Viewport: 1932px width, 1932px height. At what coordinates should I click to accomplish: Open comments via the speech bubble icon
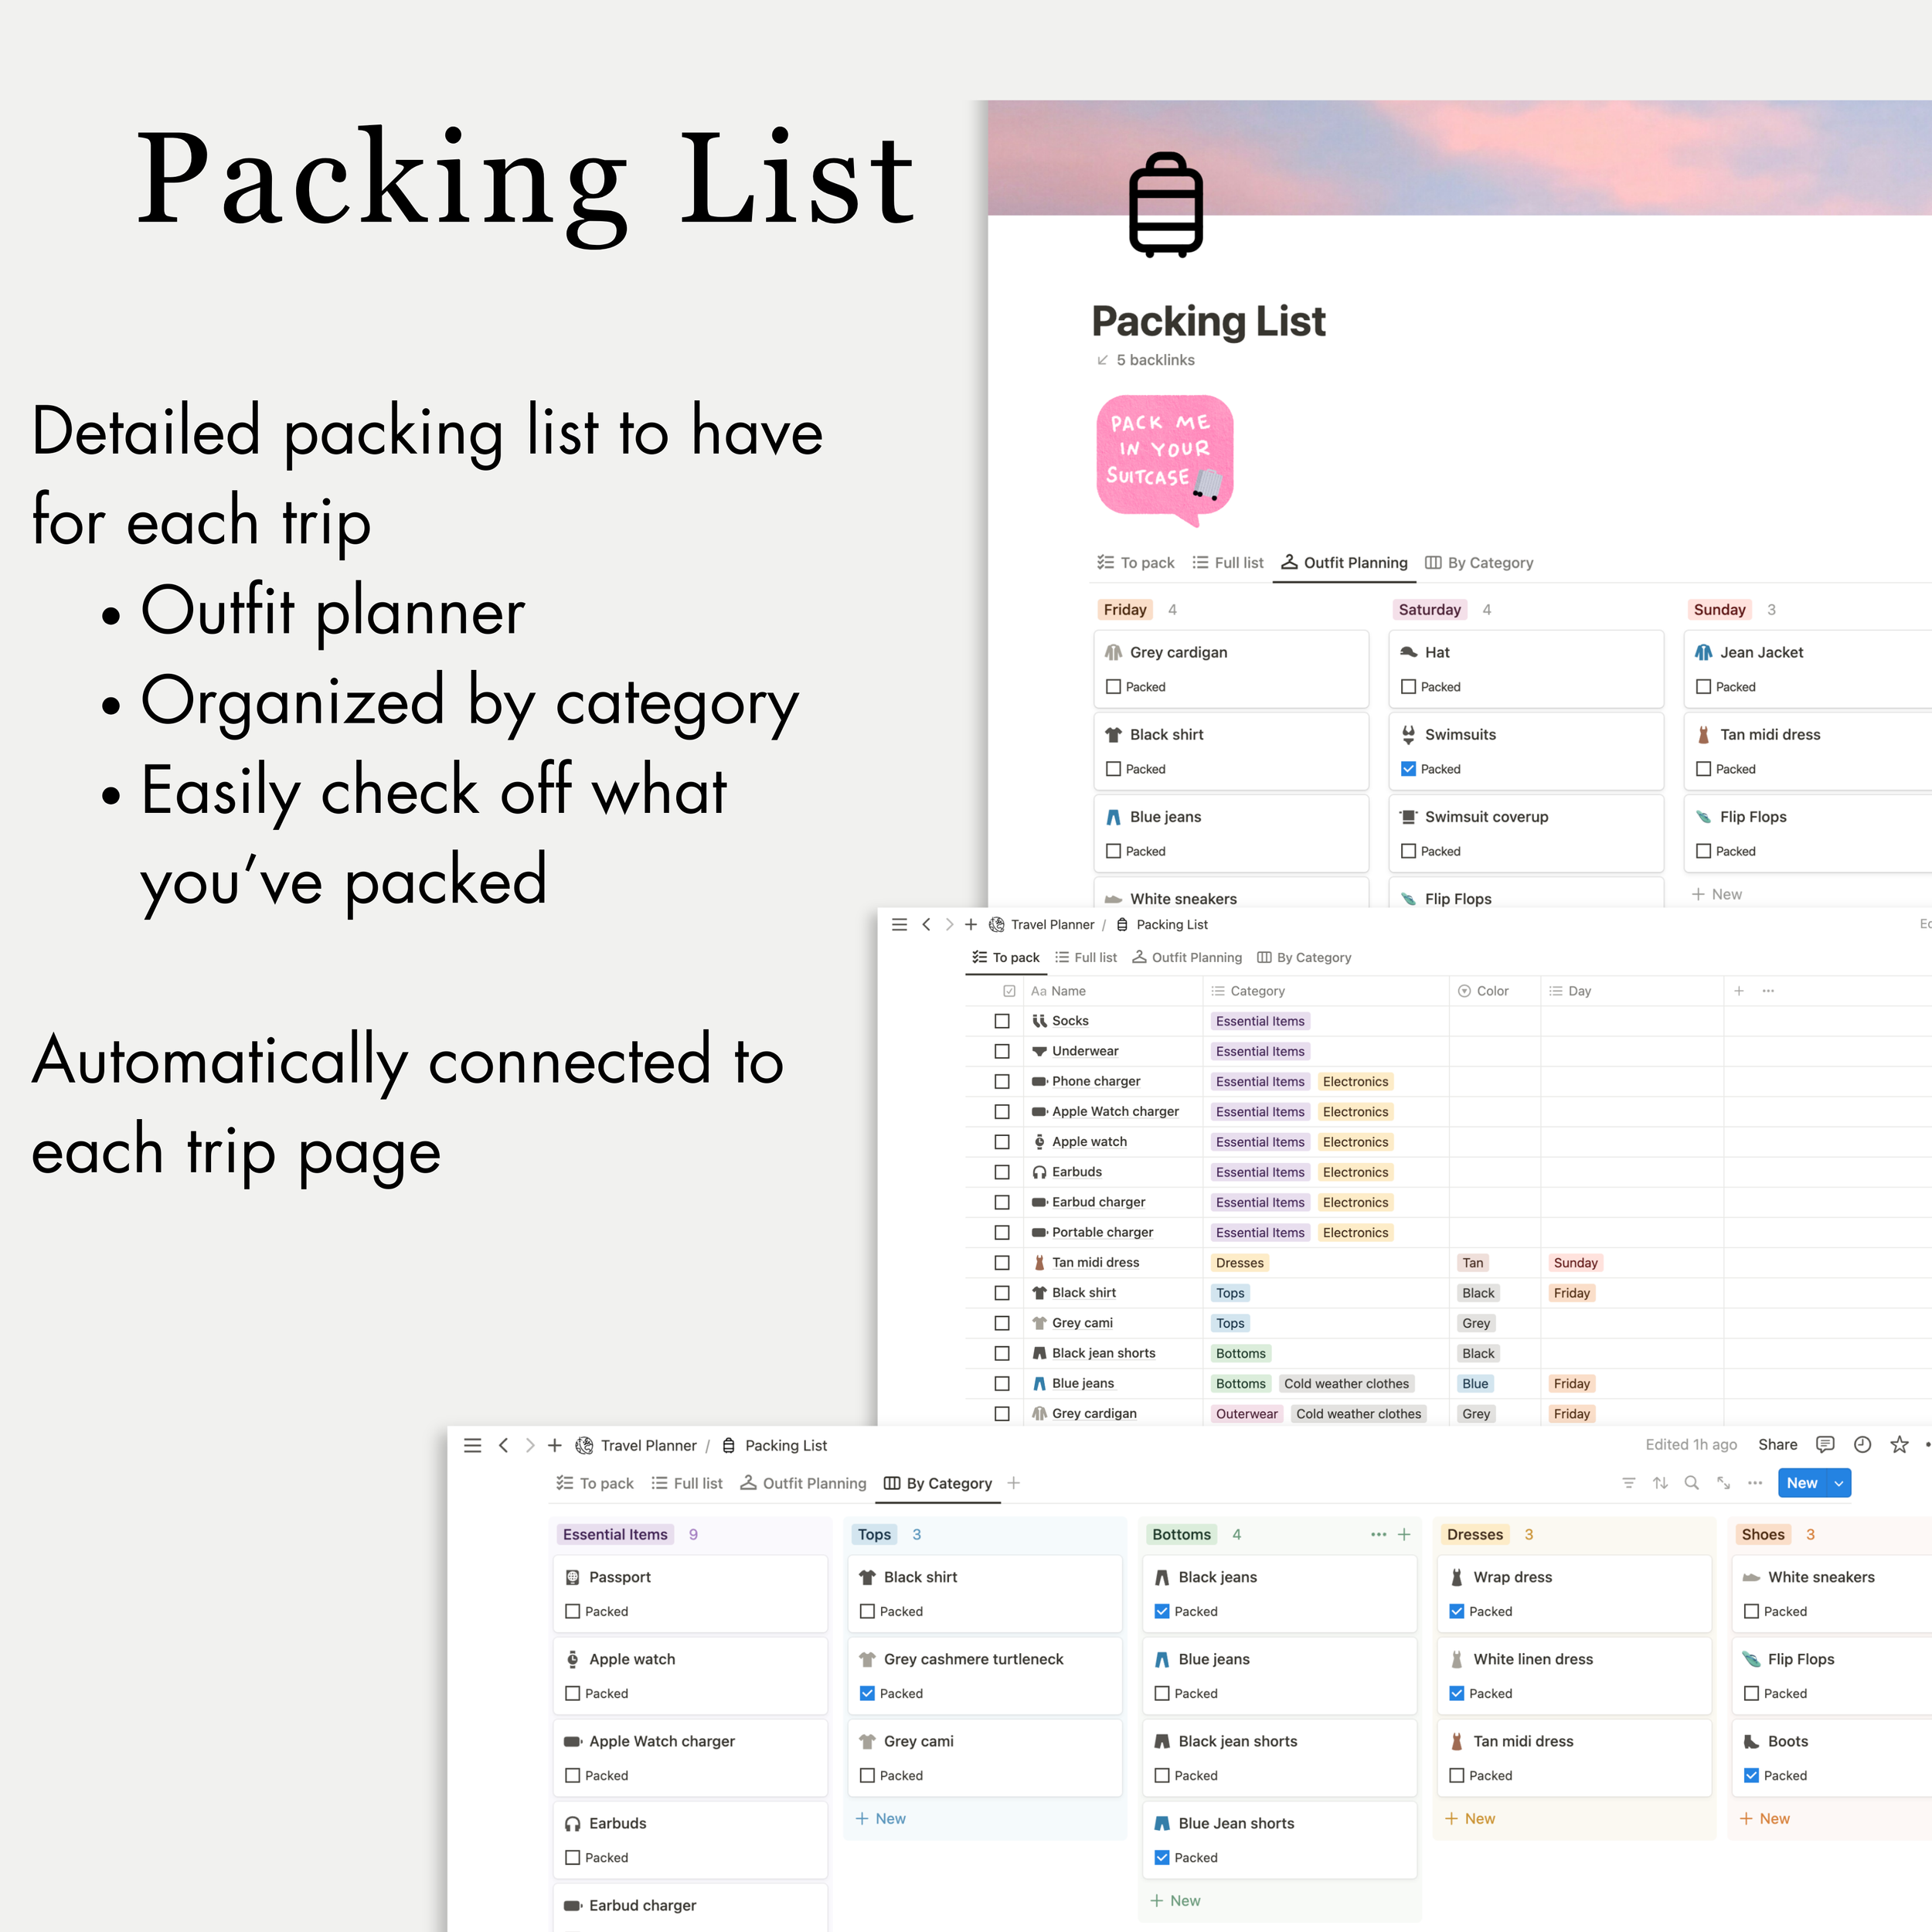click(x=1825, y=1444)
